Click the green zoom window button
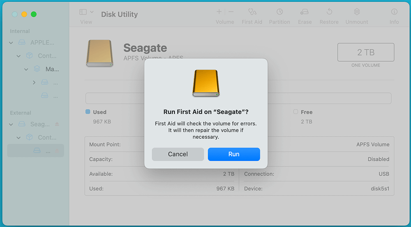Screen dimensions: 411x227 tap(34, 14)
